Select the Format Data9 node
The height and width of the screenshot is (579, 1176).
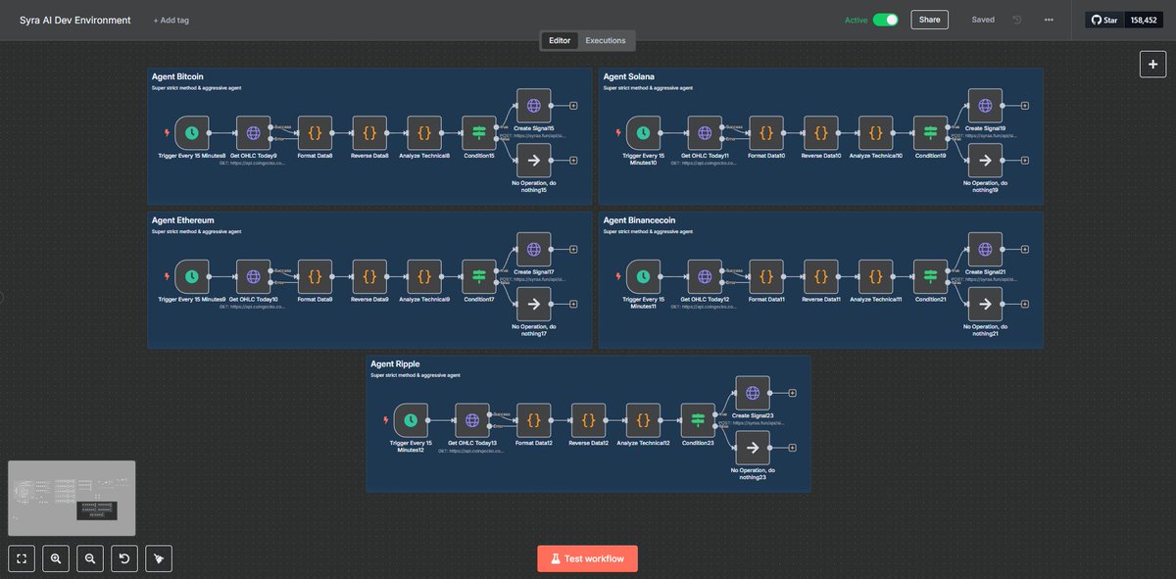[x=316, y=276]
